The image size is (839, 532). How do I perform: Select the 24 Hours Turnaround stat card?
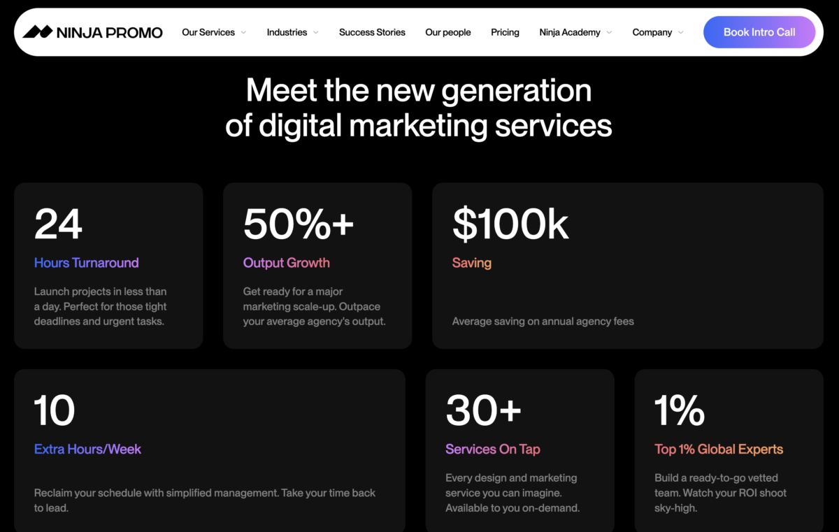point(108,266)
